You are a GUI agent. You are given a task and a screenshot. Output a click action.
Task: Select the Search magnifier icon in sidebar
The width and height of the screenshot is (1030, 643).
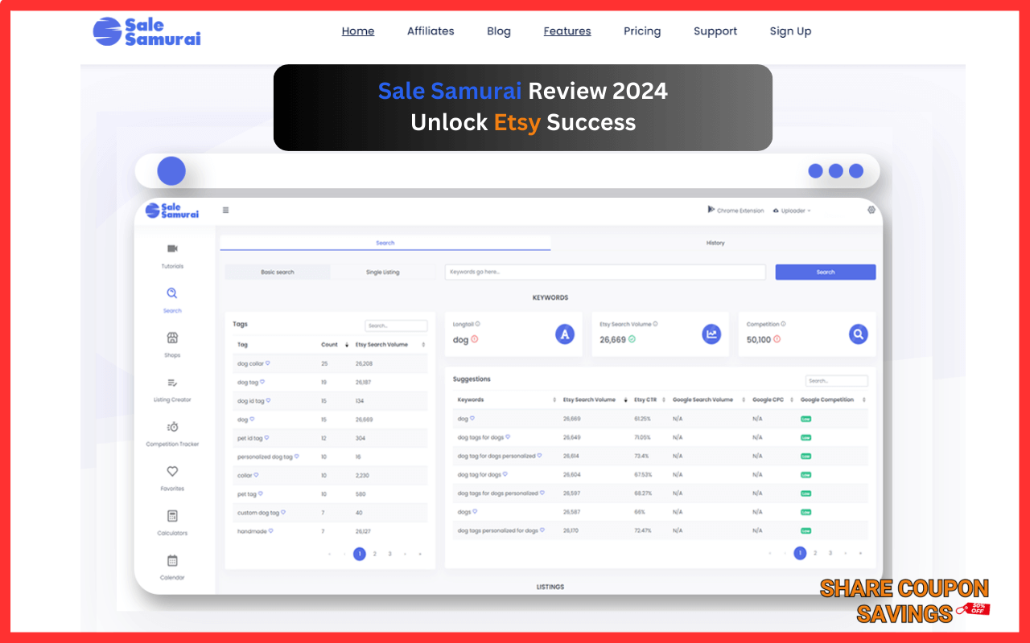tap(172, 293)
